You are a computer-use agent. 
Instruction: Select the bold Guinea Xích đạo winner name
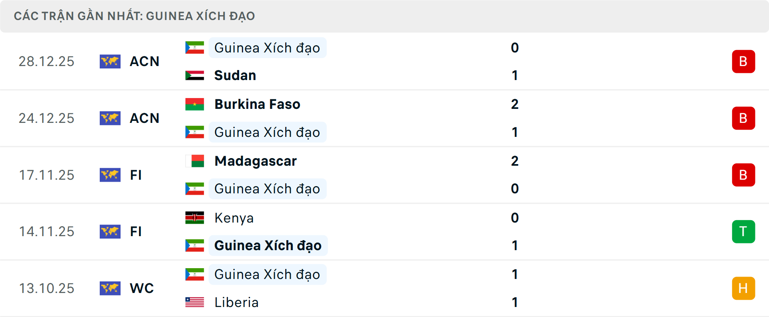coord(268,245)
